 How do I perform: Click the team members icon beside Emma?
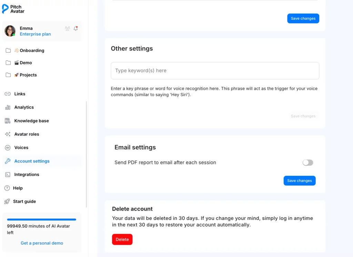click(x=67, y=29)
